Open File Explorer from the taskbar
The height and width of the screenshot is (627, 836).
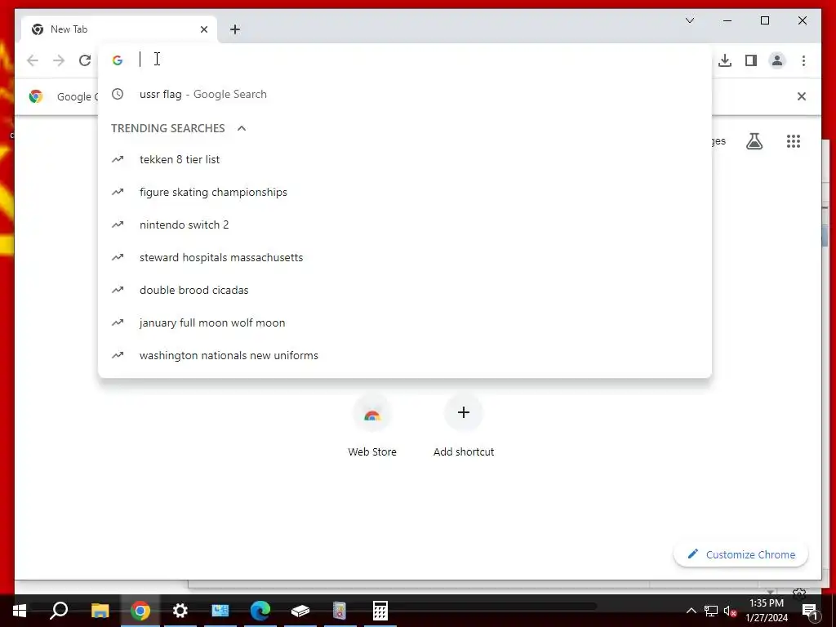[100, 611]
